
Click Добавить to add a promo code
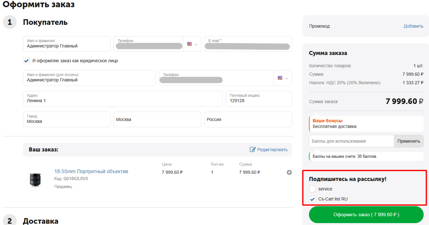pos(413,26)
